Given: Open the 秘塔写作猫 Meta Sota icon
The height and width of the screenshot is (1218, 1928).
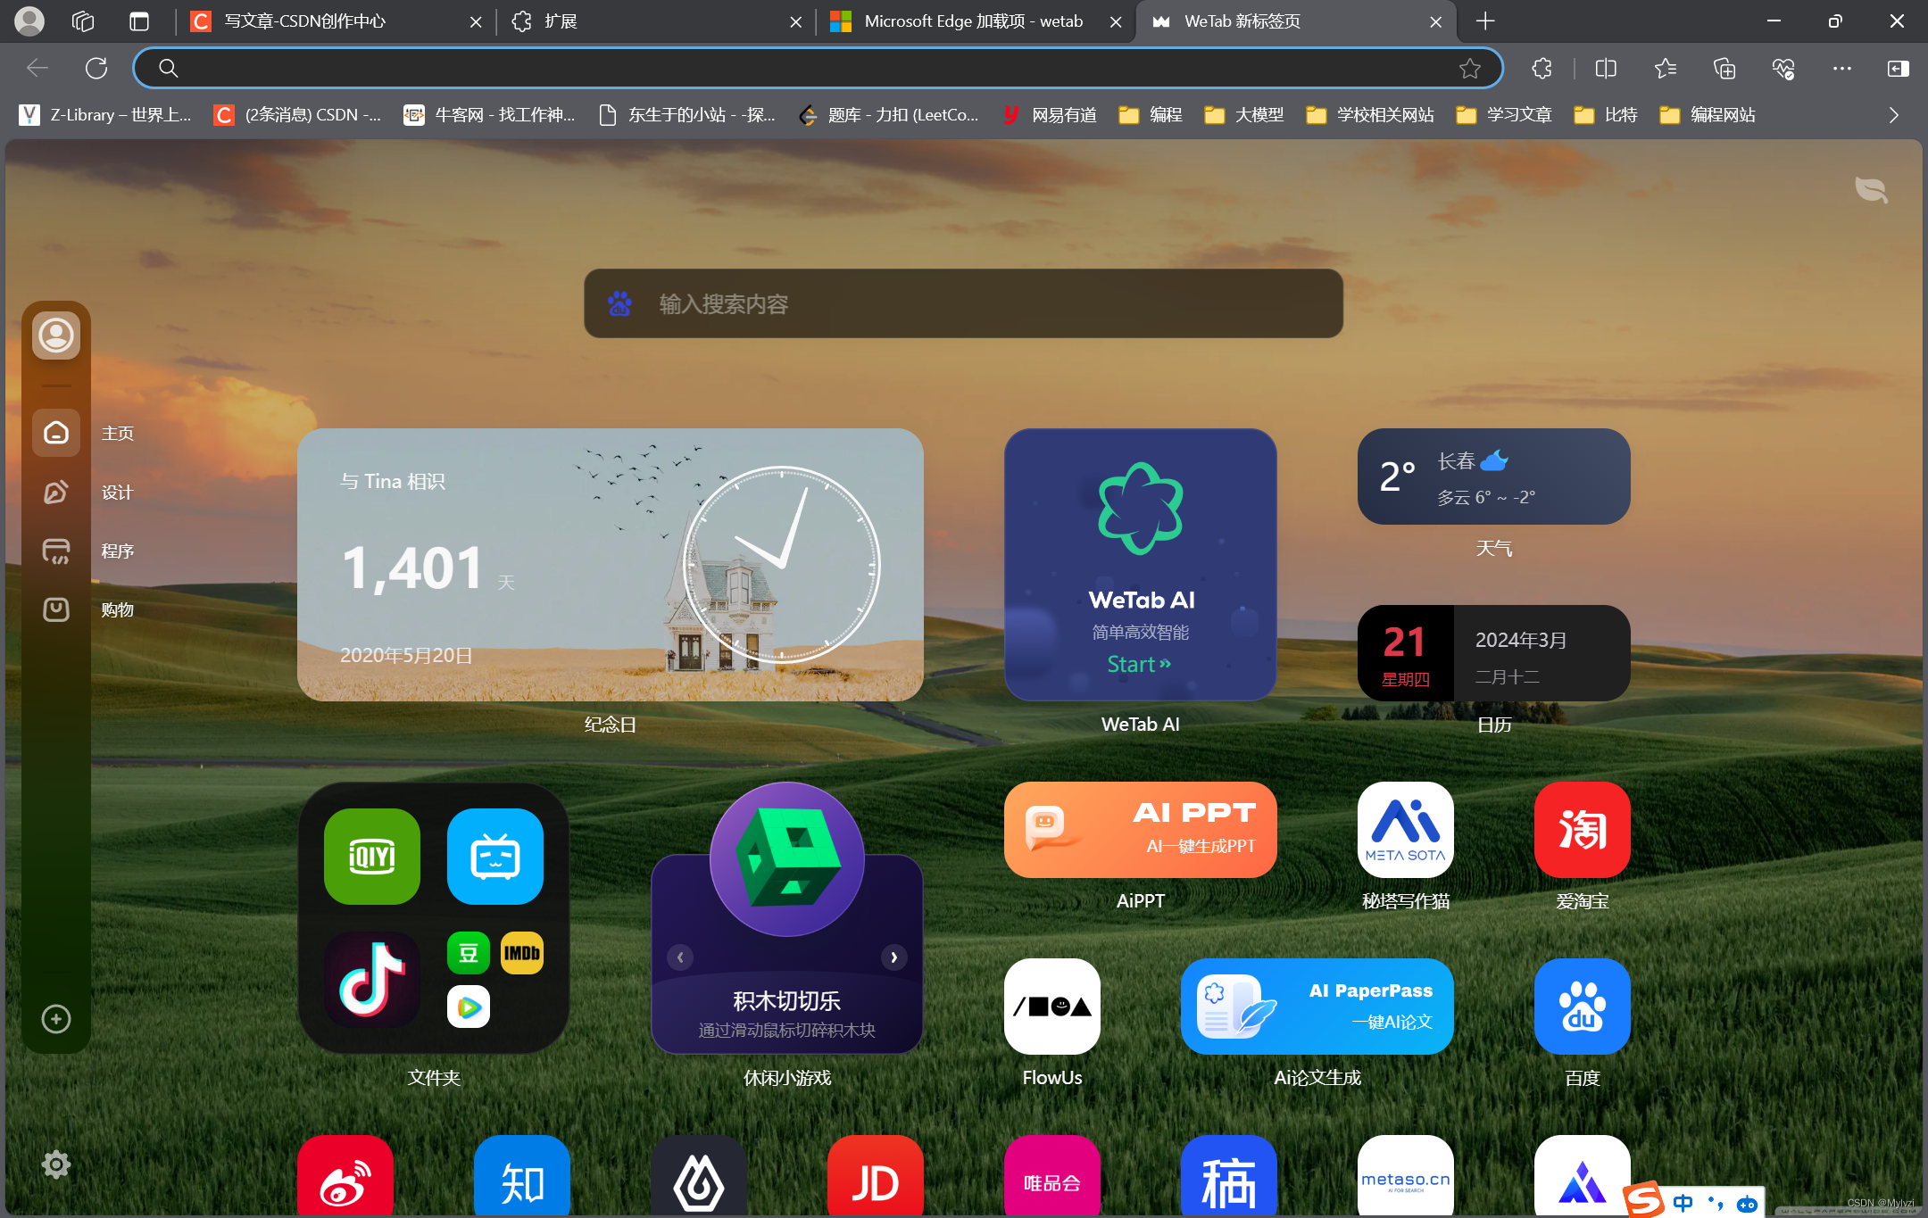Looking at the screenshot, I should click(1405, 830).
